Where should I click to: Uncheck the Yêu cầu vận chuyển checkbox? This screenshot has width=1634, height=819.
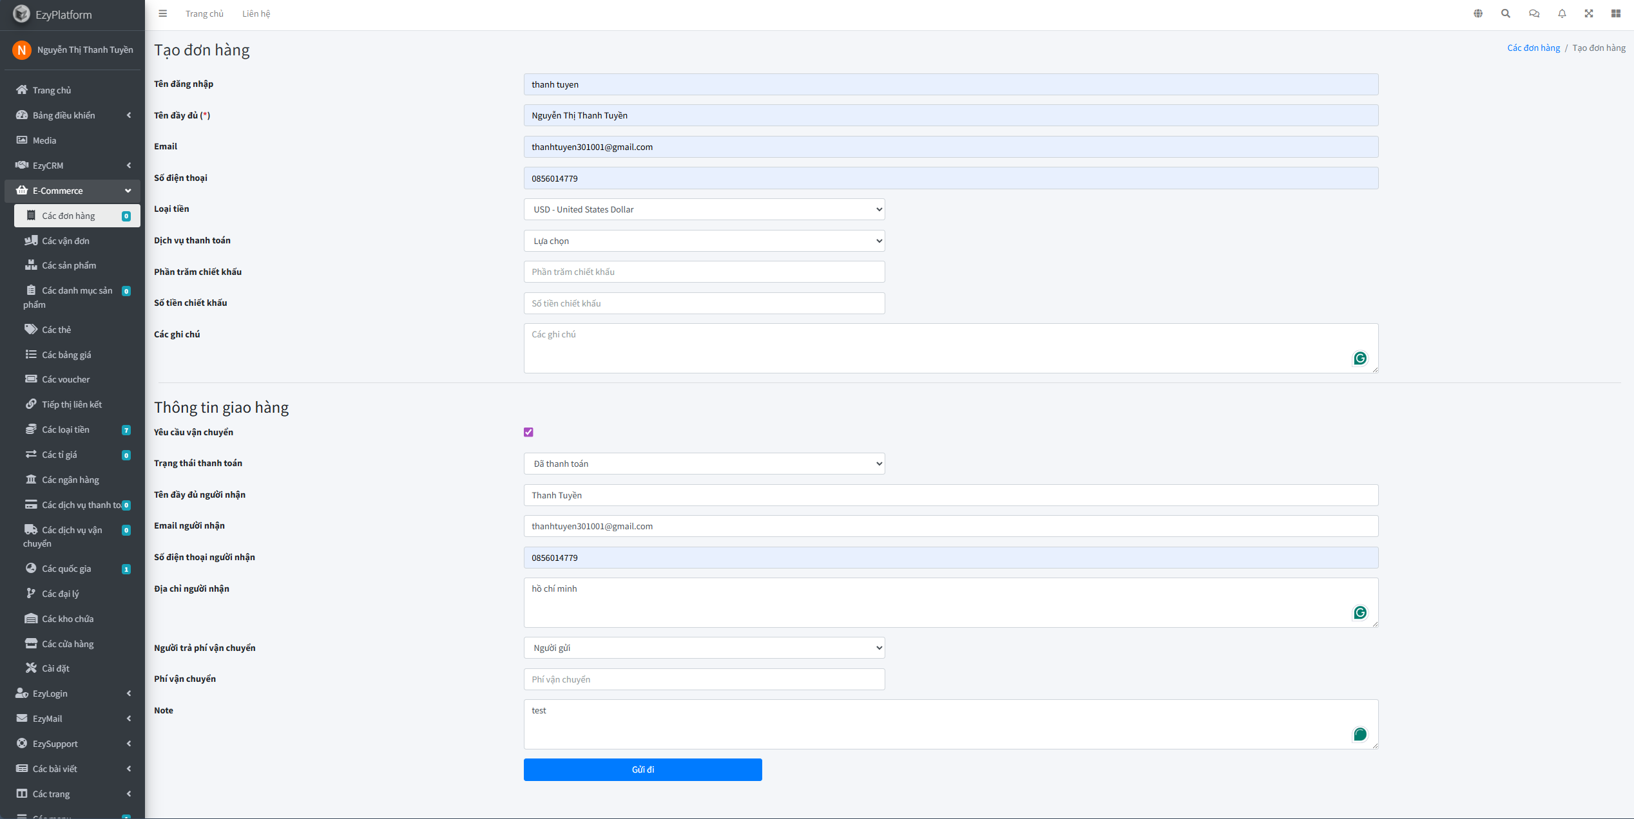(x=528, y=432)
